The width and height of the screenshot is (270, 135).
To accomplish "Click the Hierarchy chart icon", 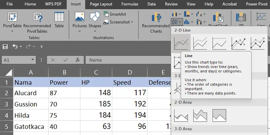I will (187, 14).
